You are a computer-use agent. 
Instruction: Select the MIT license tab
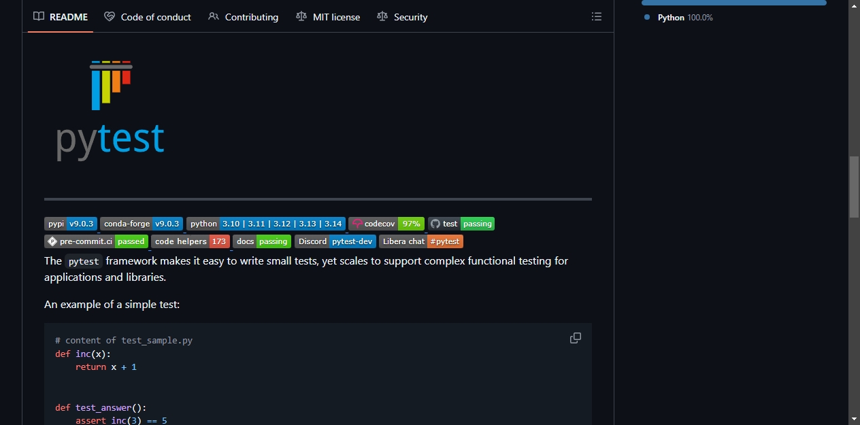328,17
